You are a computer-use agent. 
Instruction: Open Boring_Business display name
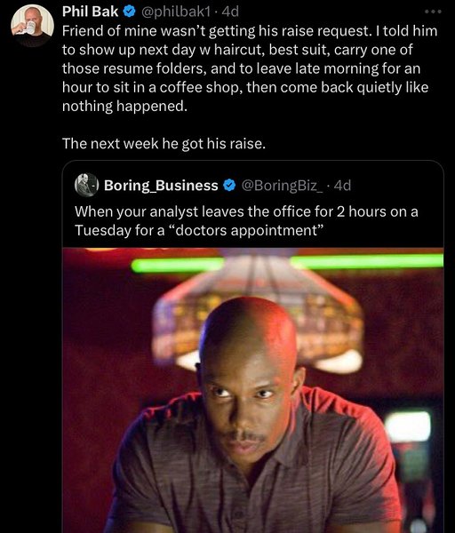[x=161, y=186]
